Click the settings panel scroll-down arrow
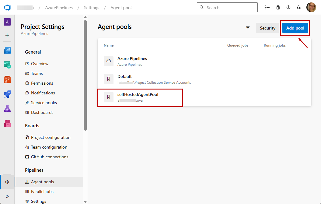 pos(85,202)
